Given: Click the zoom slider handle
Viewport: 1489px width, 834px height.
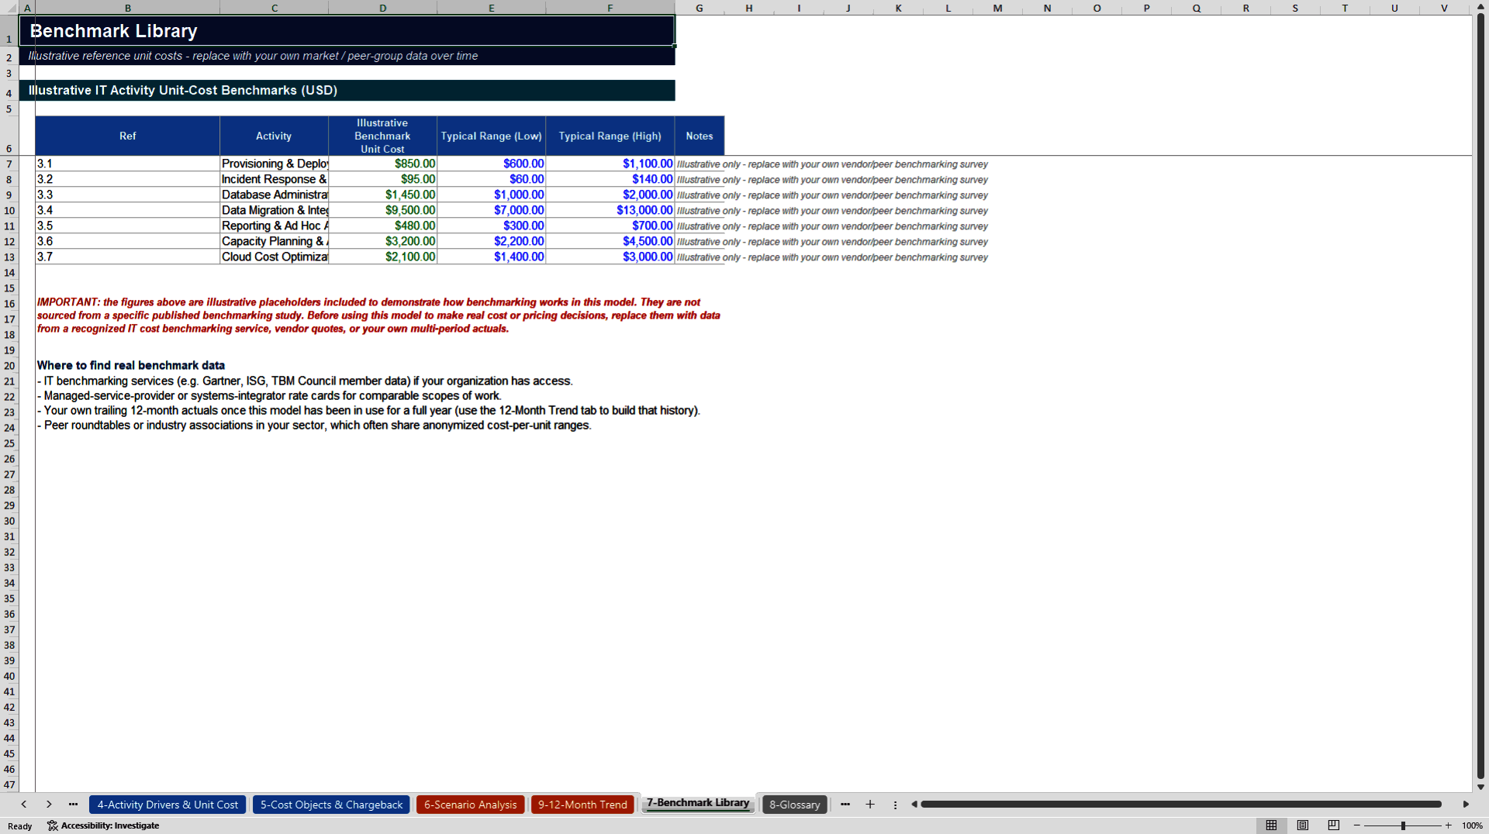Looking at the screenshot, I should 1403,825.
